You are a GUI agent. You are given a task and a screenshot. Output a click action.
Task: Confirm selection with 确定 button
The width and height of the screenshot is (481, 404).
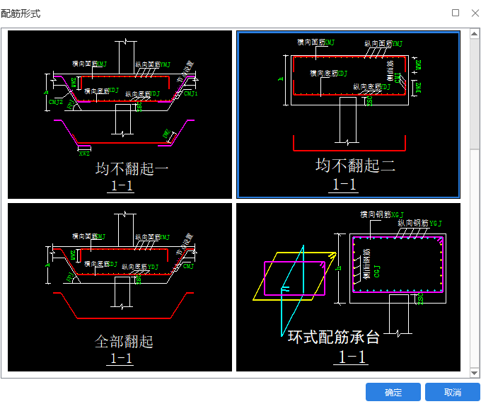click(393, 392)
